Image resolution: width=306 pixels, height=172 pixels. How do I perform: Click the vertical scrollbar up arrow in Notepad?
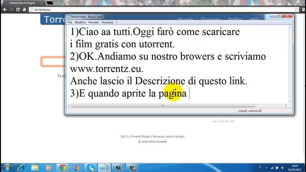[290, 28]
